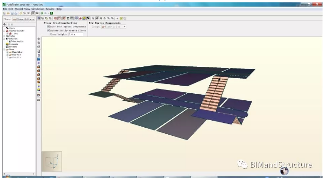Click the right arrow of tree scrollbar
The height and width of the screenshot is (179, 324).
[34, 174]
